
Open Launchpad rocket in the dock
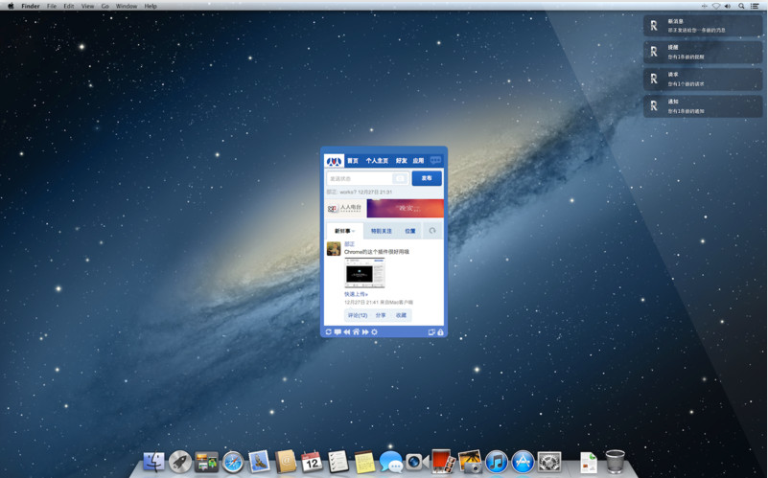coord(180,462)
